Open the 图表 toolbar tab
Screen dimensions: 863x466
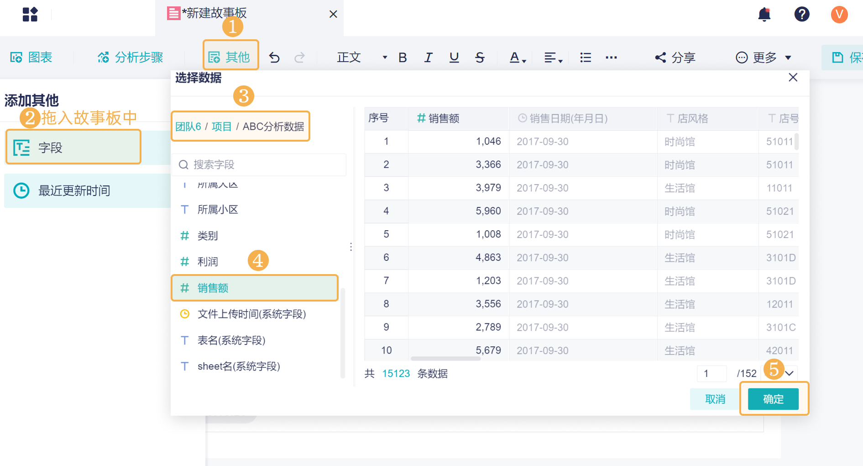[x=31, y=58]
